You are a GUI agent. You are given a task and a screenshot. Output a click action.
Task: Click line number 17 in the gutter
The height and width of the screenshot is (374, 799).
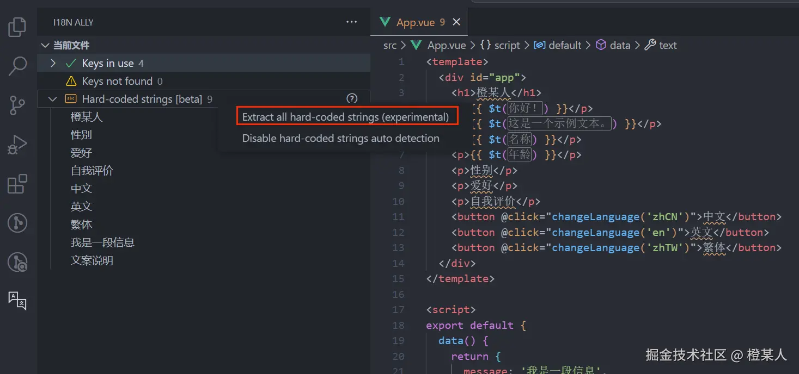pos(399,310)
